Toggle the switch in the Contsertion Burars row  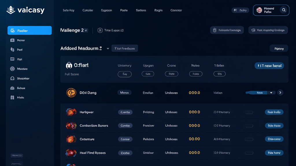point(249,126)
